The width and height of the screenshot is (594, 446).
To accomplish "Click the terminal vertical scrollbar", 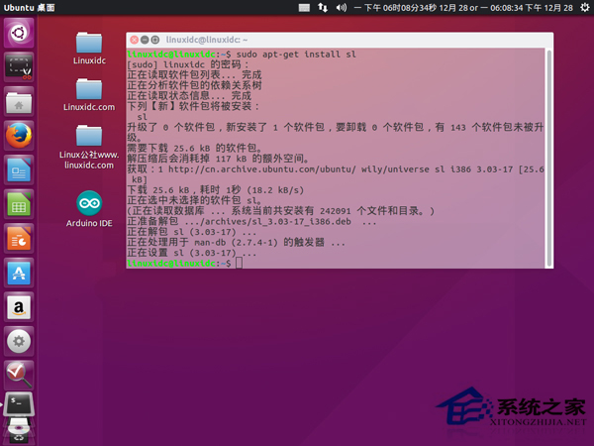I will point(548,158).
